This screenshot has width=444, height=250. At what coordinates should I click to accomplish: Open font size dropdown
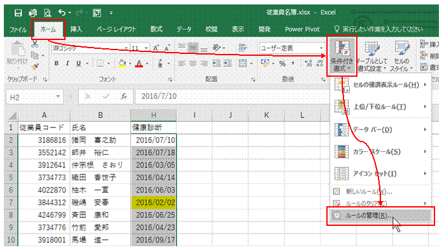point(146,48)
